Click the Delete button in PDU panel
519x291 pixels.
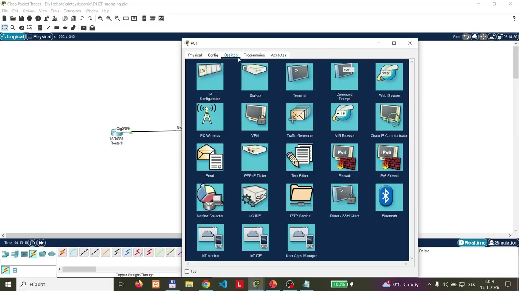point(424,251)
